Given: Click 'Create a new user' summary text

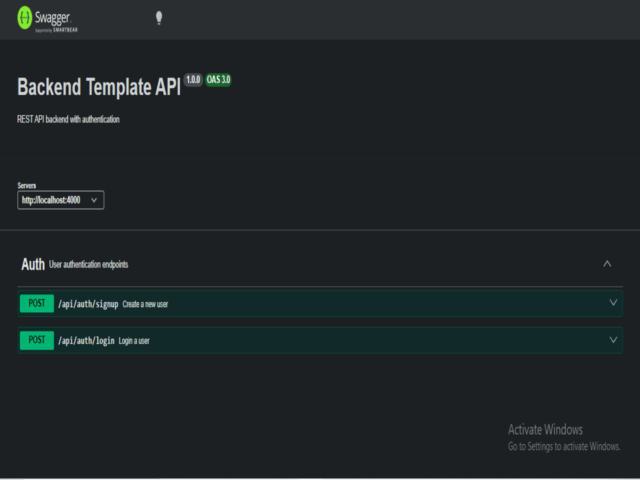Looking at the screenshot, I should 145,304.
